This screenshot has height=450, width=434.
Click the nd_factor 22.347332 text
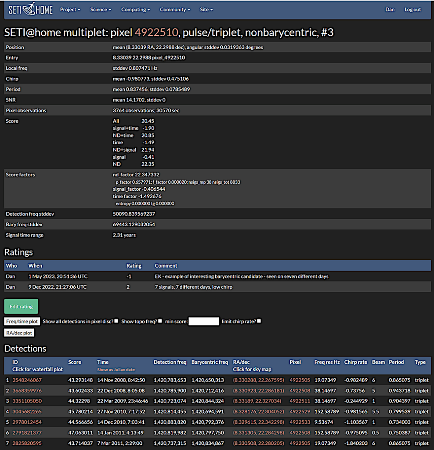[136, 174]
